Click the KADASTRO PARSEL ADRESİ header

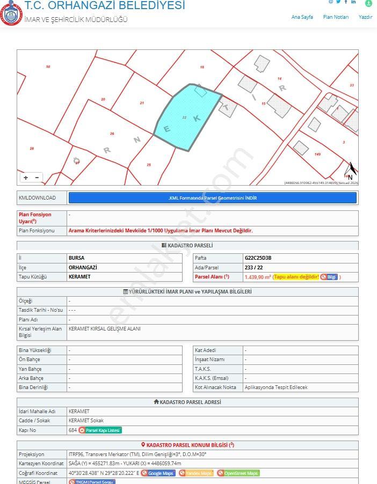point(187,402)
